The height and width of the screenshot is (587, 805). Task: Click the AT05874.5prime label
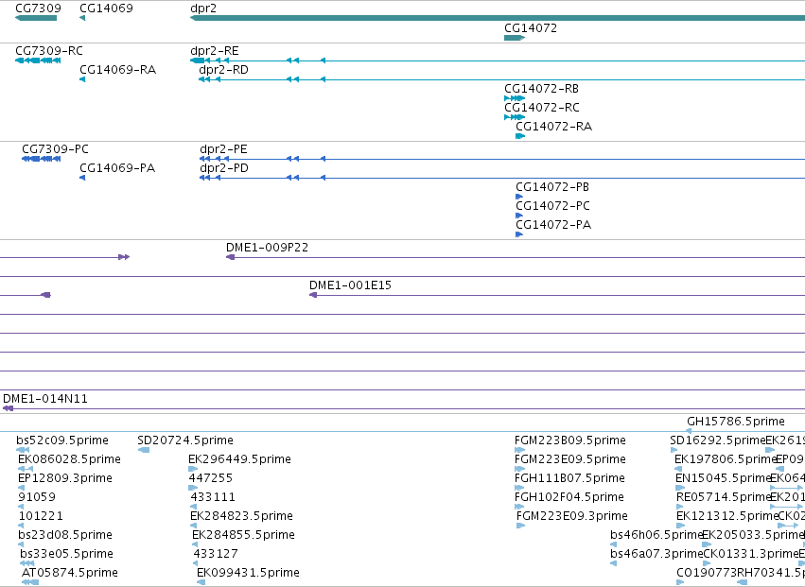(x=70, y=573)
